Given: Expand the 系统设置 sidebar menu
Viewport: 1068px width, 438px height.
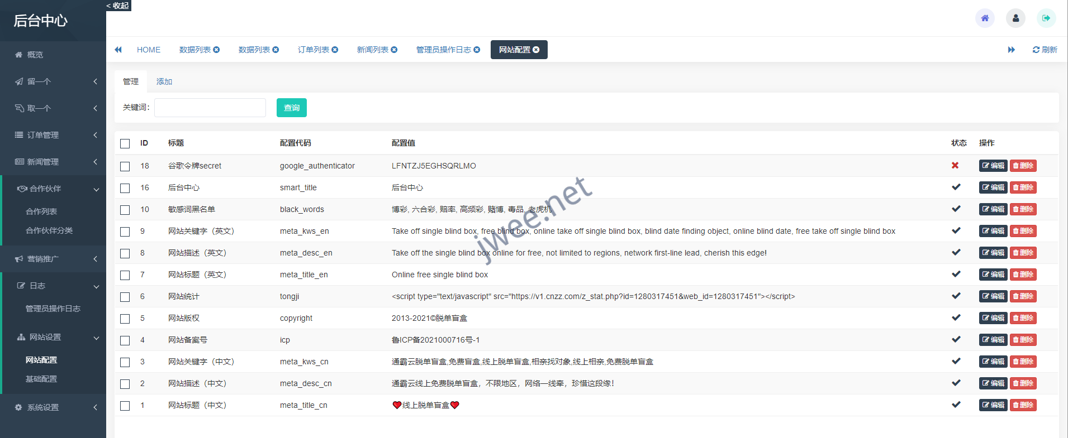Looking at the screenshot, I should [53, 407].
